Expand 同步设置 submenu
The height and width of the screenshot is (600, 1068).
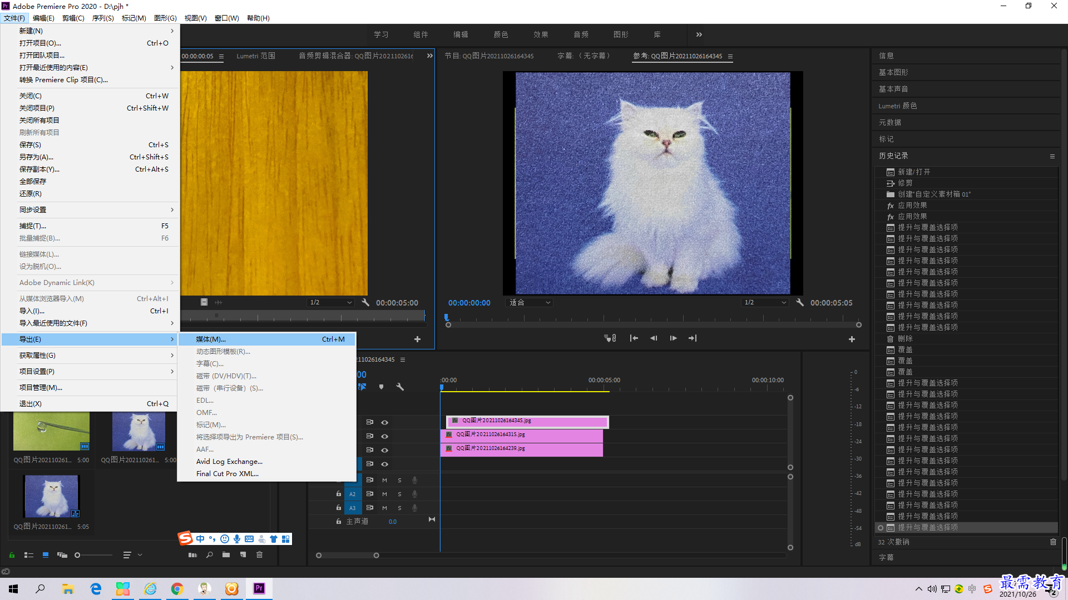click(90, 209)
